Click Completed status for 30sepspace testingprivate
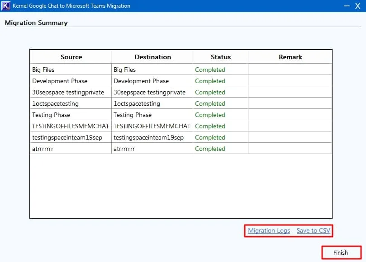This screenshot has width=366, height=262. (221, 92)
